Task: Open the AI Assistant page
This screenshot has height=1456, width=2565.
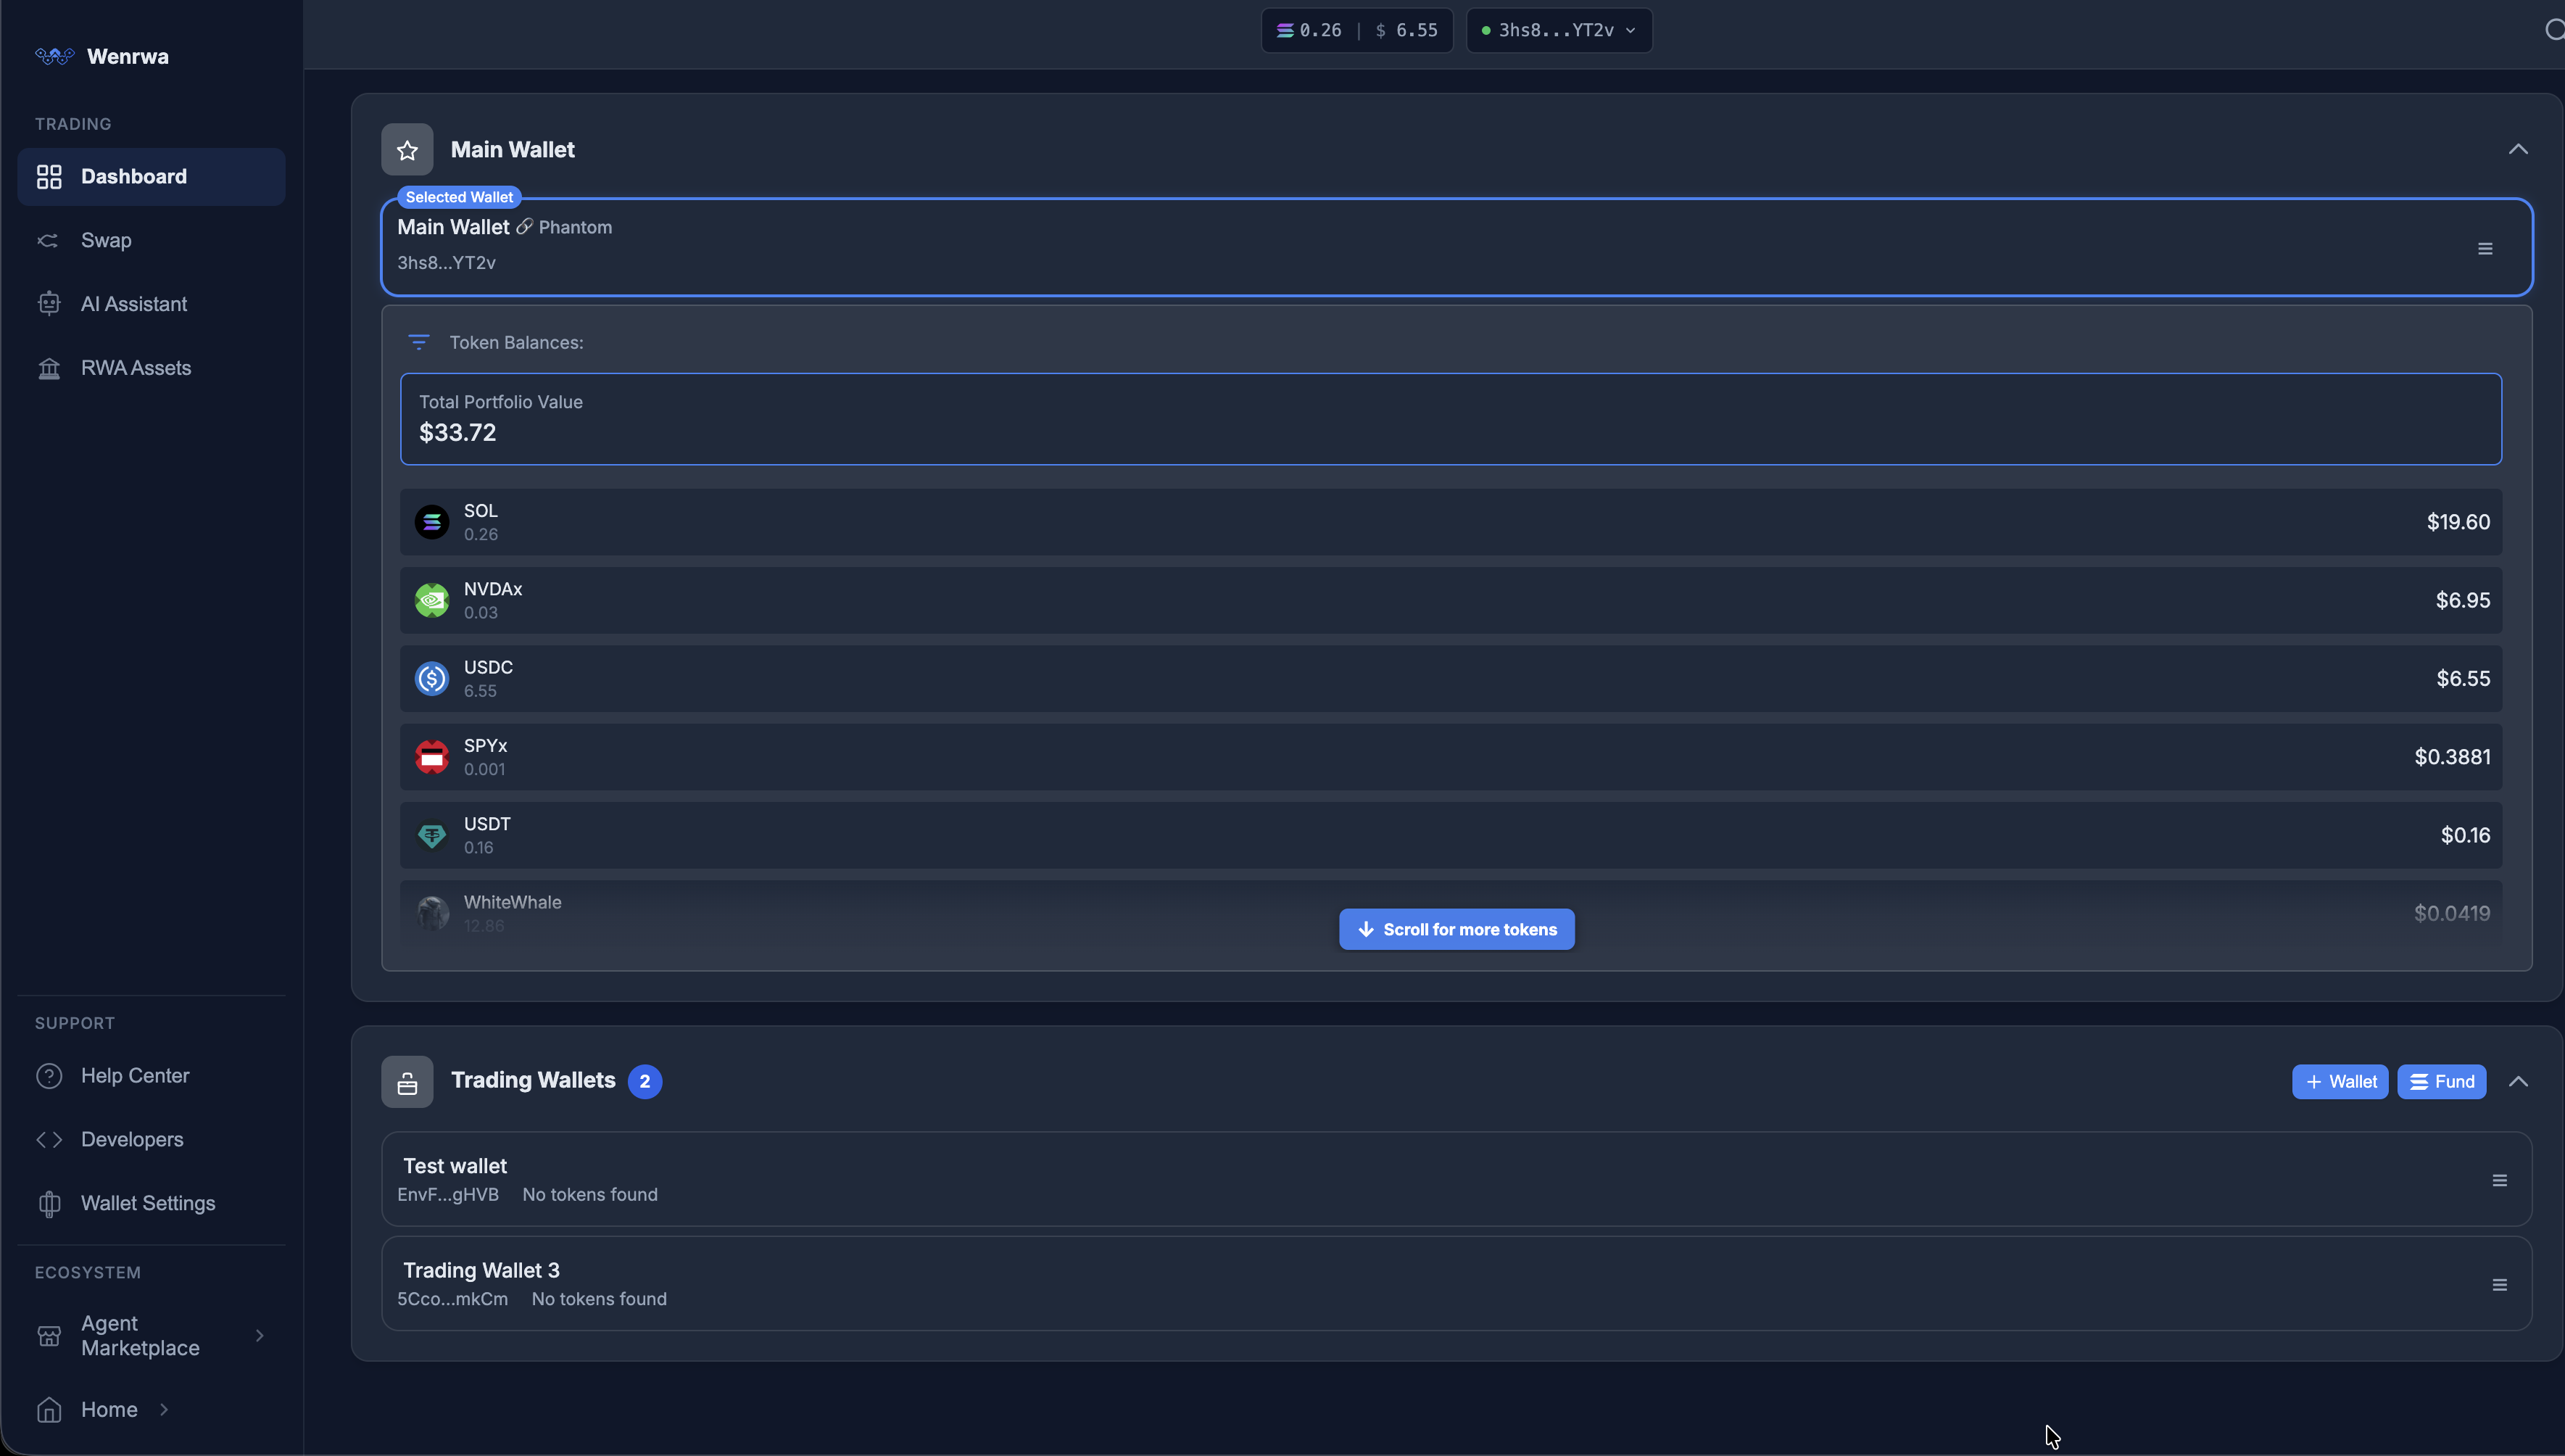Action: (x=151, y=304)
